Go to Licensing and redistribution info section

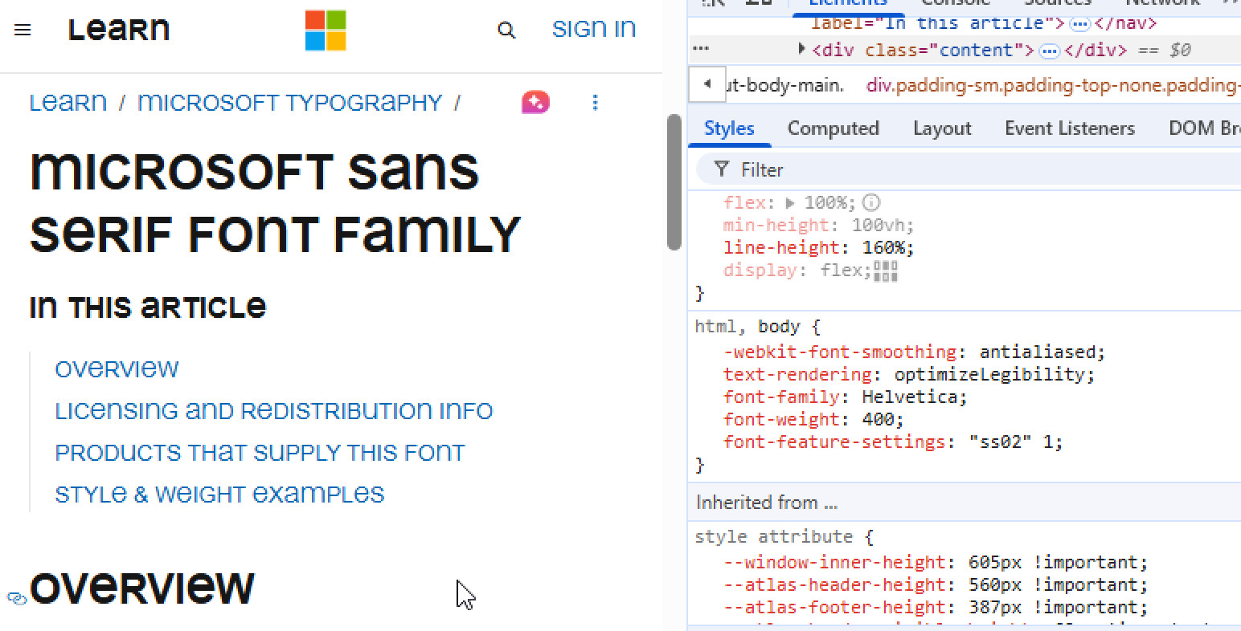[x=273, y=411]
